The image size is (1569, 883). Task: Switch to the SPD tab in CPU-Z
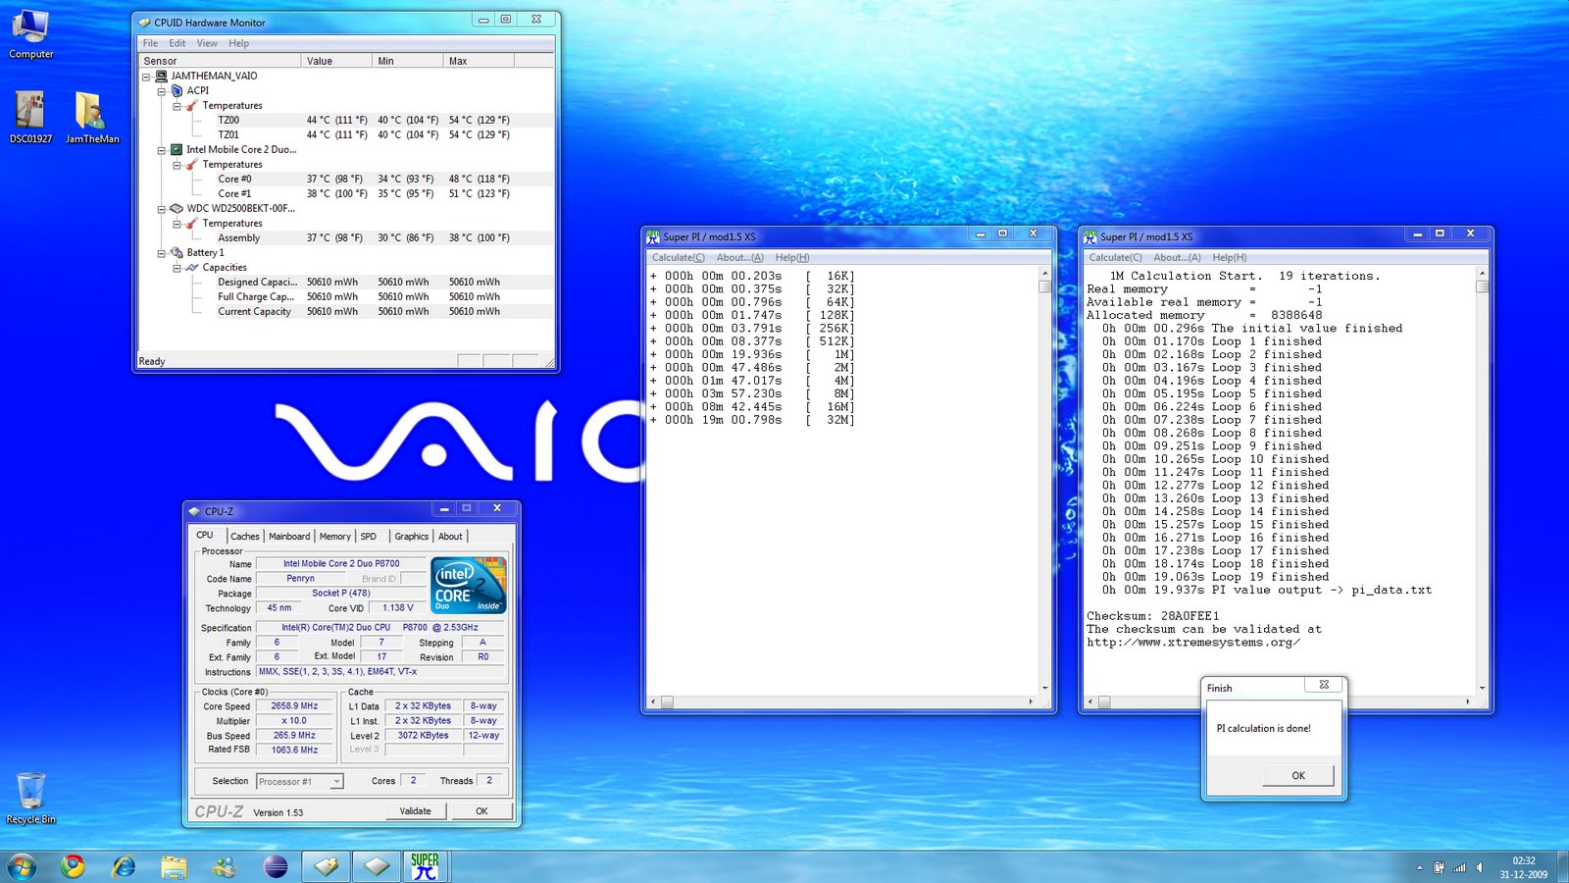click(x=369, y=537)
